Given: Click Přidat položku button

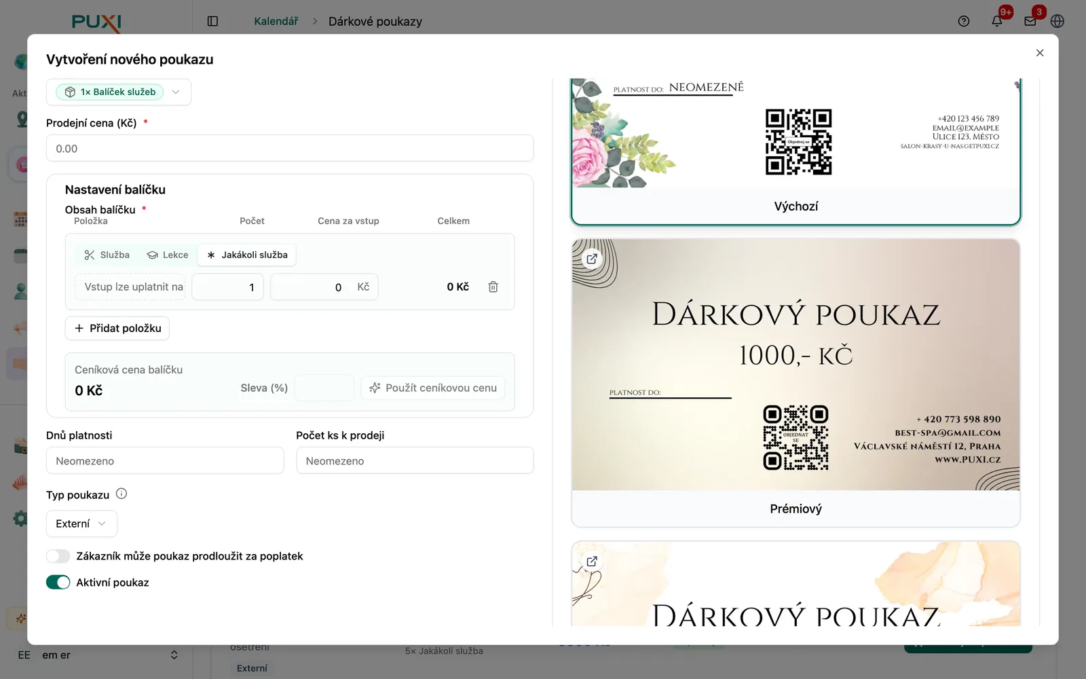Looking at the screenshot, I should coord(117,328).
